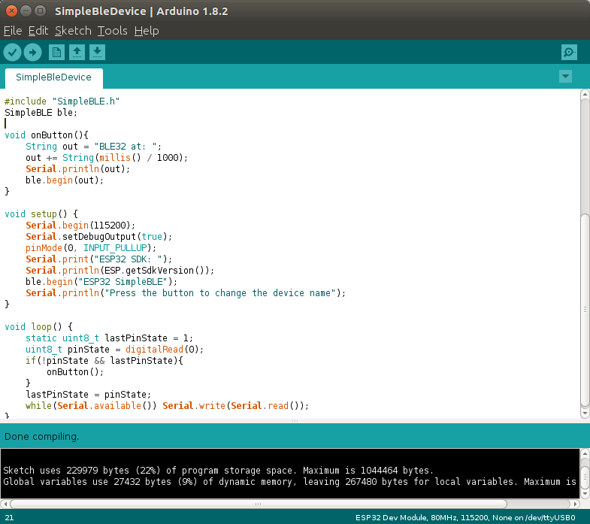Click 'if(!pinState && lastPinState){' line

[104, 361]
